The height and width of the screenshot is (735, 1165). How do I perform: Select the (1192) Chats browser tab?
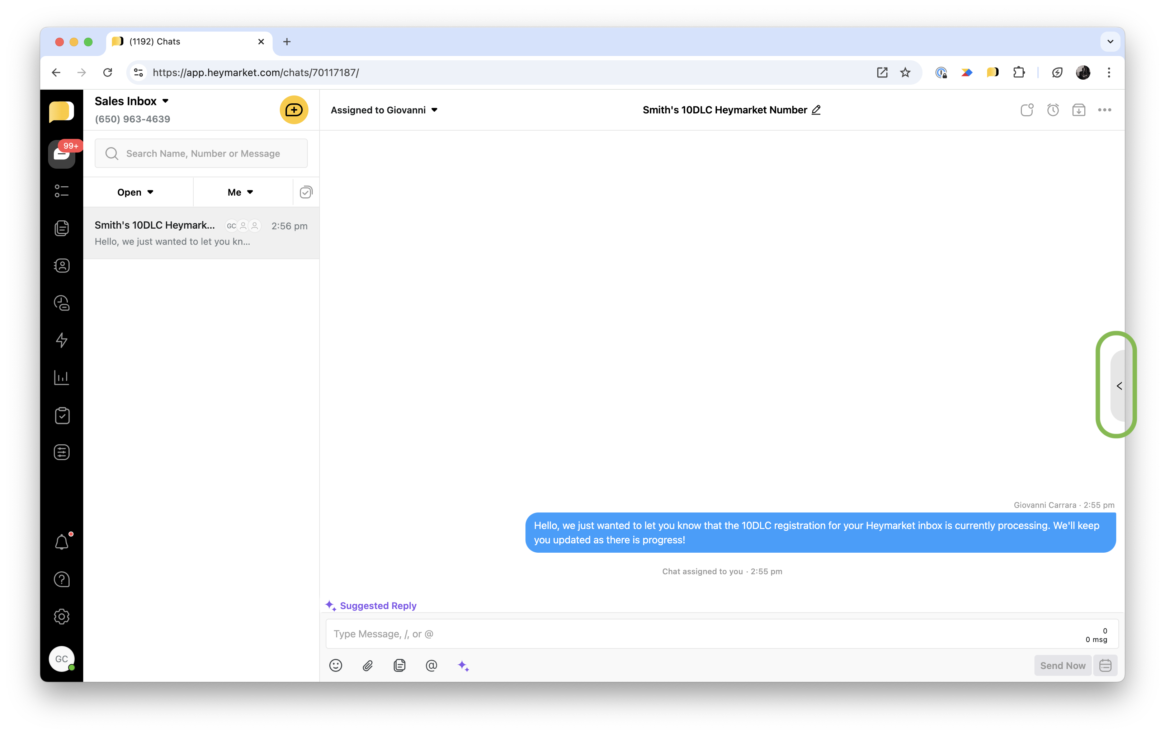[189, 42]
